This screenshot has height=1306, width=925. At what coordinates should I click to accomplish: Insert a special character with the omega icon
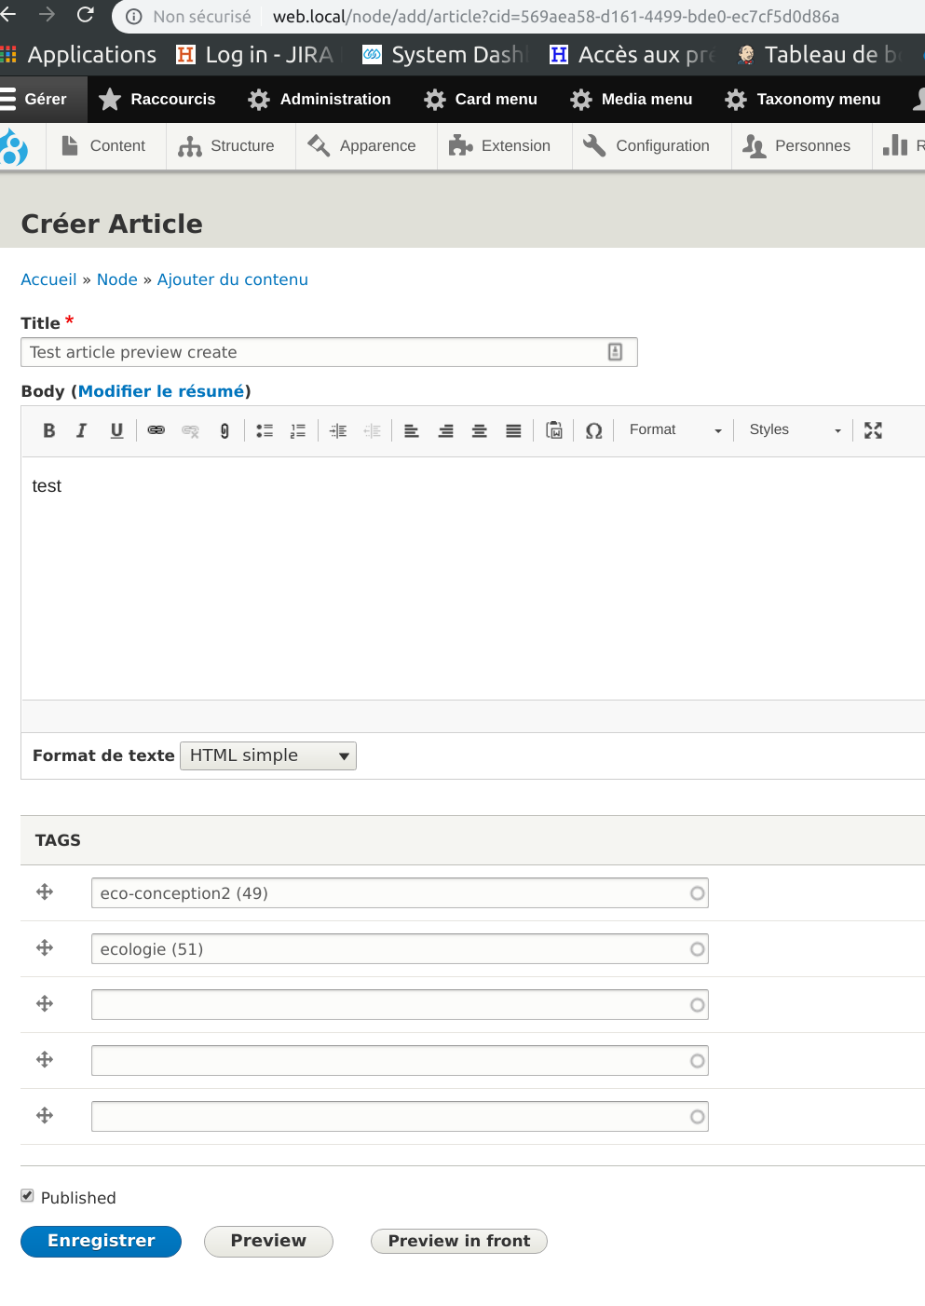tap(593, 430)
